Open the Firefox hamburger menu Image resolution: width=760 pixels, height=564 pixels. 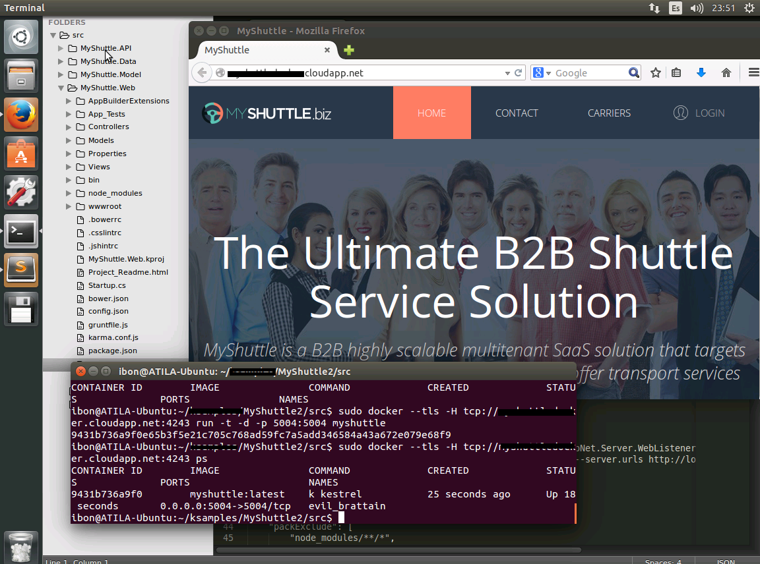coord(753,72)
